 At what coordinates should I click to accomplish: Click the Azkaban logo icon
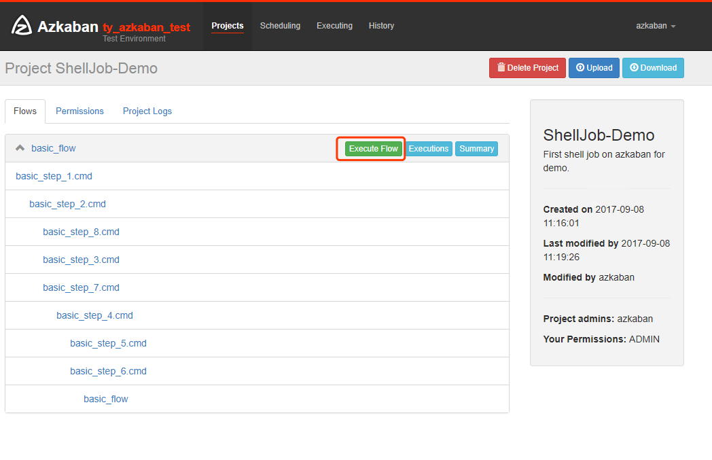(21, 25)
